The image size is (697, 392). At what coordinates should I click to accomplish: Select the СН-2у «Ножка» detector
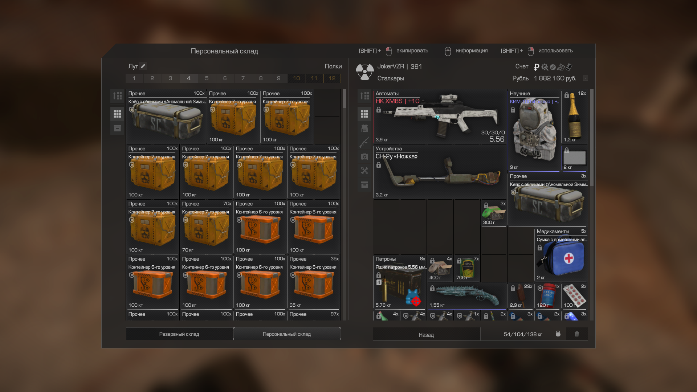pos(440,172)
